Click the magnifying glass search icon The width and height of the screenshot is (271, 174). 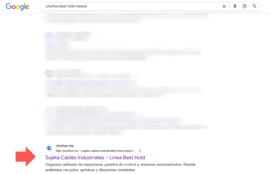[x=254, y=6]
